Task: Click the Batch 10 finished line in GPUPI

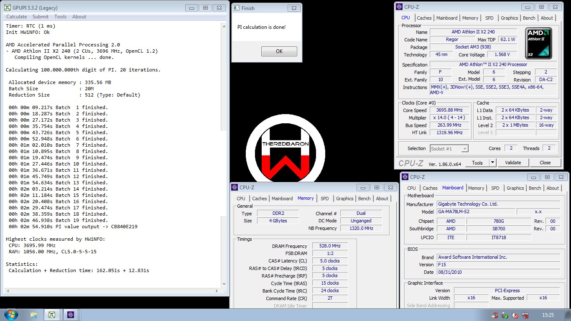Action: (58, 164)
